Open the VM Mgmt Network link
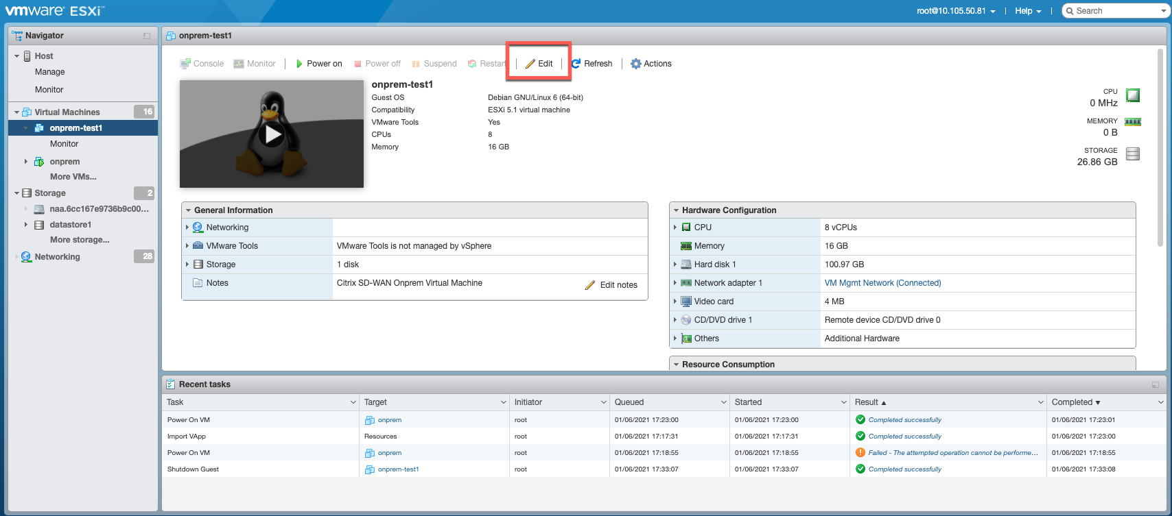This screenshot has width=1172, height=516. [882, 283]
